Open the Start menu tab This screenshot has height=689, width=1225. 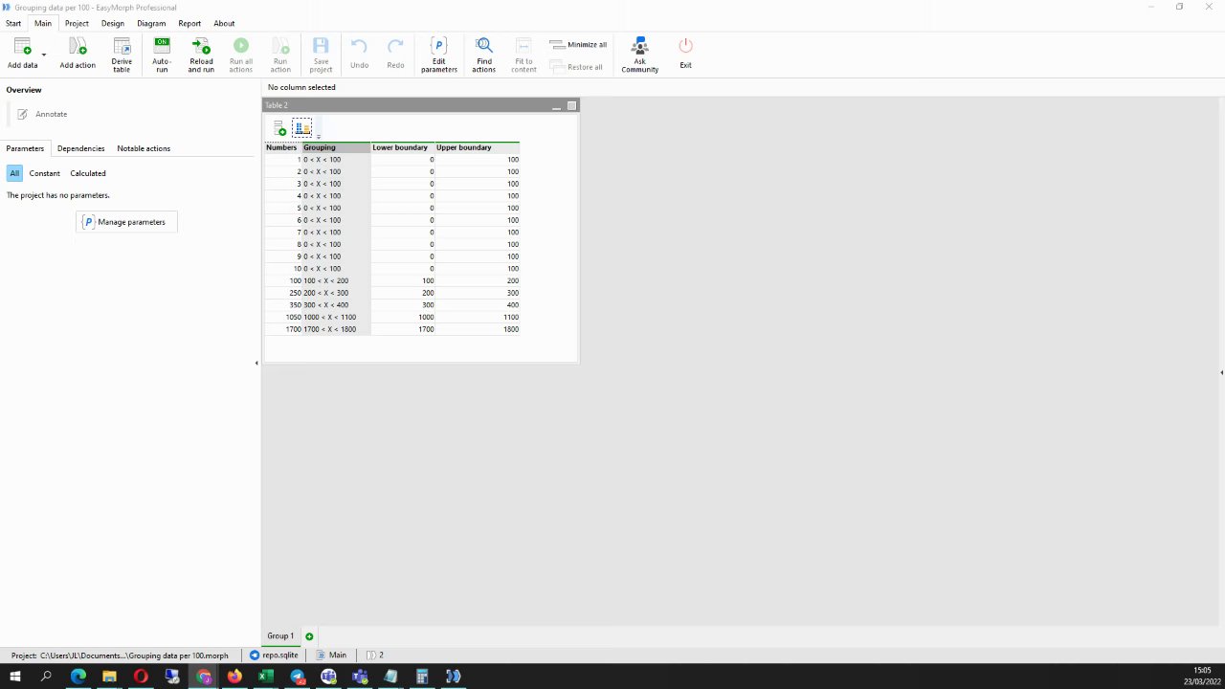tap(13, 23)
